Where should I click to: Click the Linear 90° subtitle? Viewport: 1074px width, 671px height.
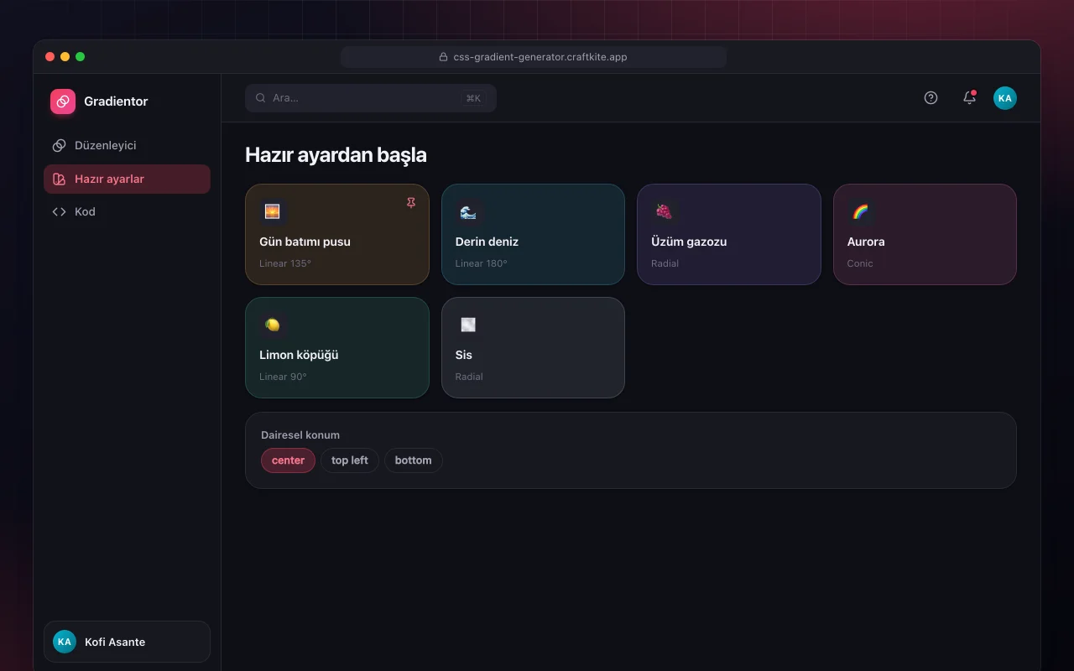[283, 377]
